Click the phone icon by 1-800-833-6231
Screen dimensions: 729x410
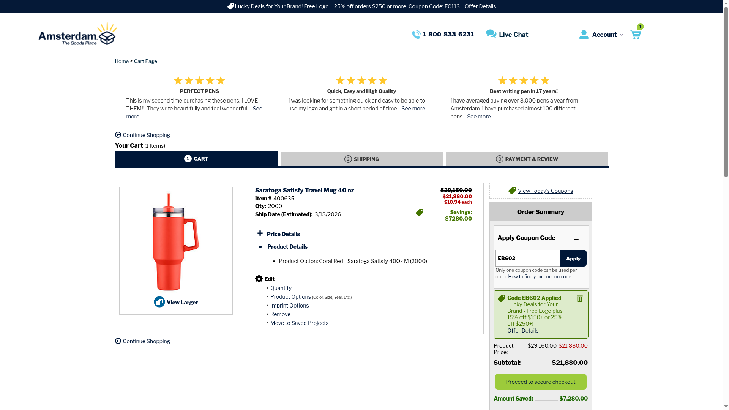click(416, 35)
